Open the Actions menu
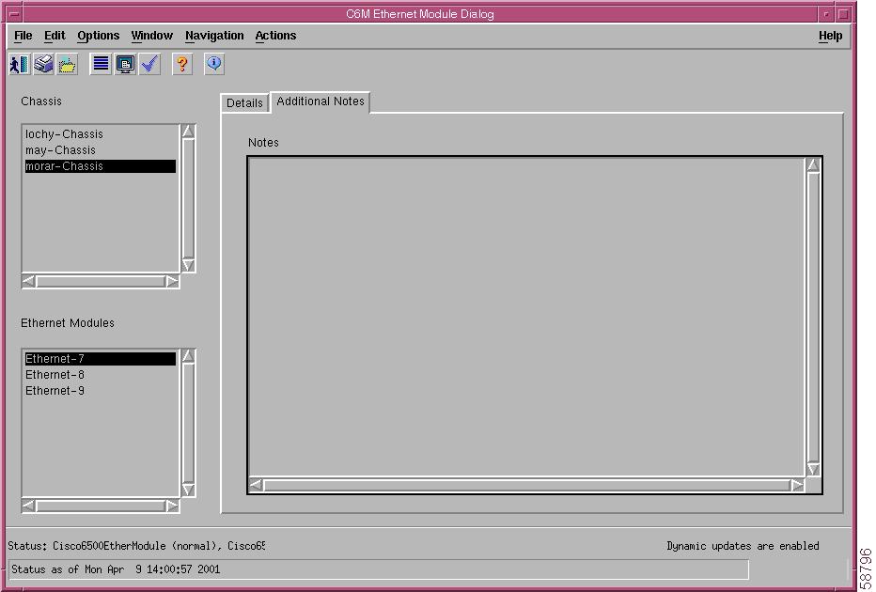The height and width of the screenshot is (592, 876). click(x=275, y=36)
